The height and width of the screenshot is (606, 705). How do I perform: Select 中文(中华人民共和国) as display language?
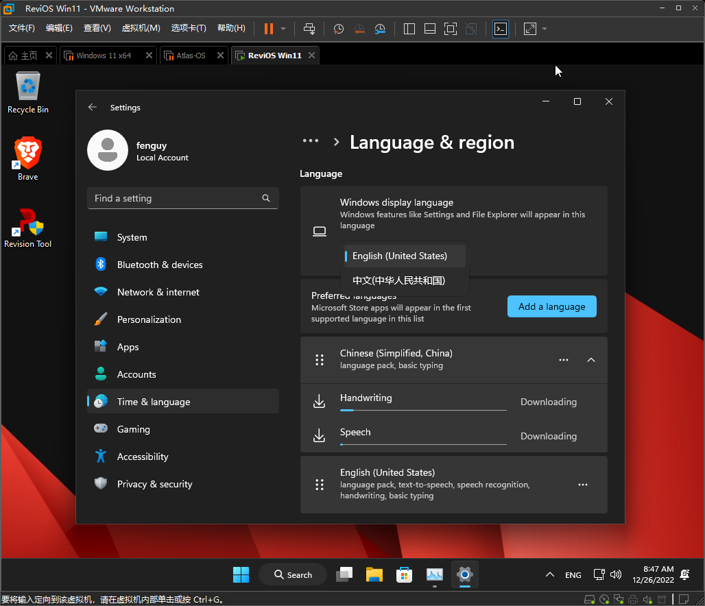[x=398, y=280]
